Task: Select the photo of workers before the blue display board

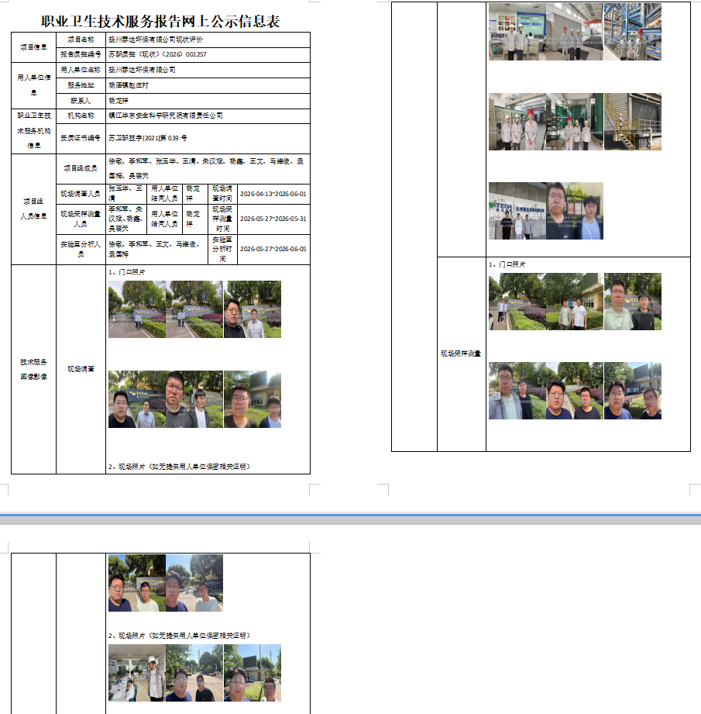Action: [517, 32]
